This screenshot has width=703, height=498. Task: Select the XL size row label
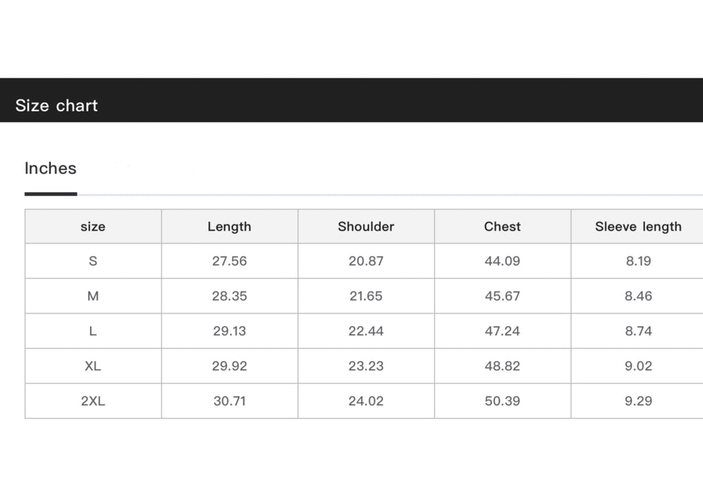(93, 366)
